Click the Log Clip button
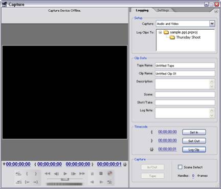This screenshot has width=221, height=189. pyautogui.click(x=194, y=150)
